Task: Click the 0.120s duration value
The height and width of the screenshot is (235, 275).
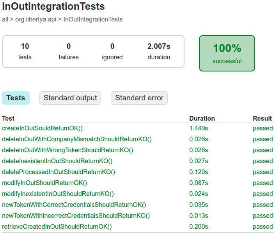Action: point(199,172)
